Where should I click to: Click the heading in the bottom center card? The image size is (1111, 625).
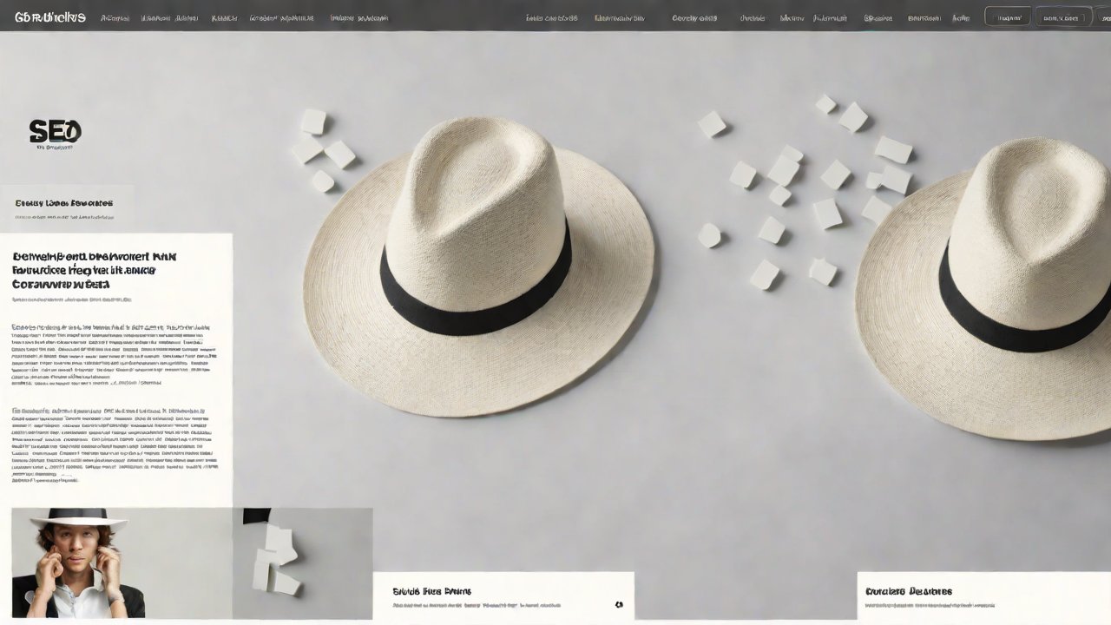coord(431,591)
